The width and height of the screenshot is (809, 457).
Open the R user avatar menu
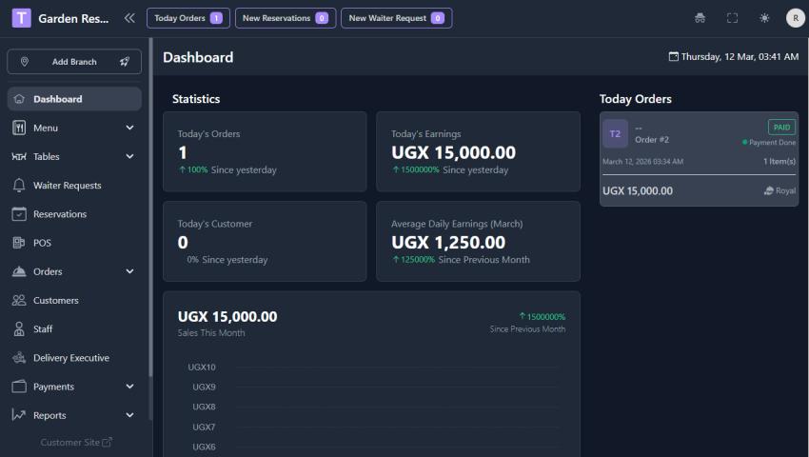click(x=795, y=18)
